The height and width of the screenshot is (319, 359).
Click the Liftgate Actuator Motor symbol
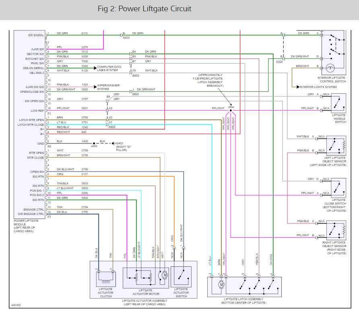(146, 278)
